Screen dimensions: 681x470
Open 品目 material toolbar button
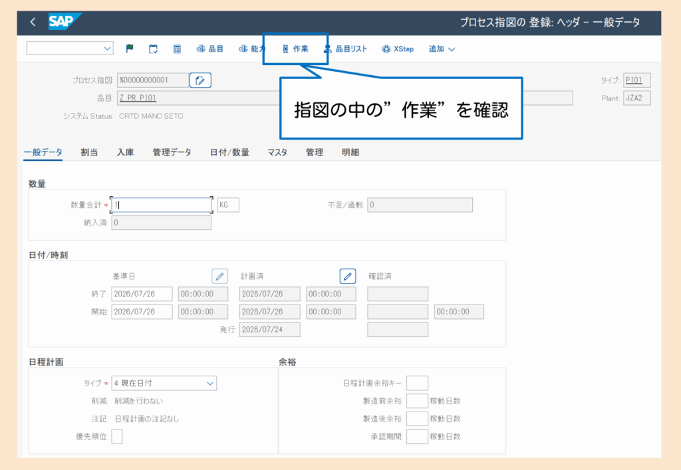[x=209, y=49]
